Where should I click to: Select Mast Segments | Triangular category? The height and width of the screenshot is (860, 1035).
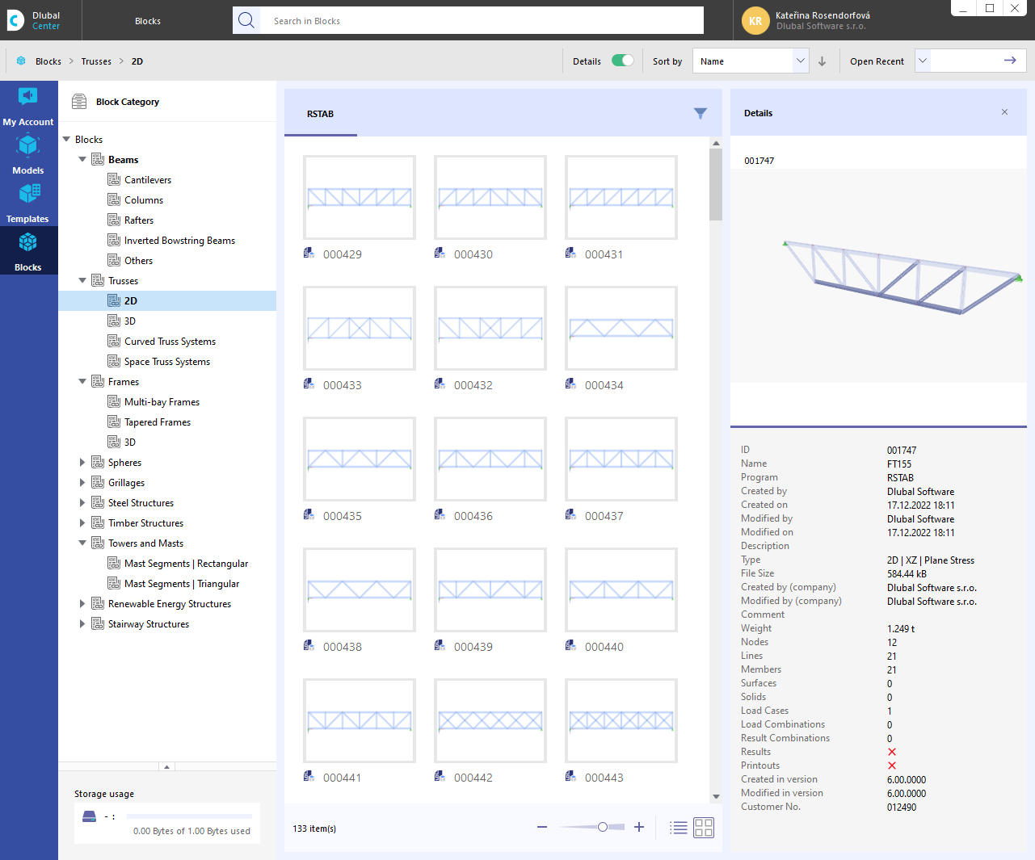coord(182,583)
